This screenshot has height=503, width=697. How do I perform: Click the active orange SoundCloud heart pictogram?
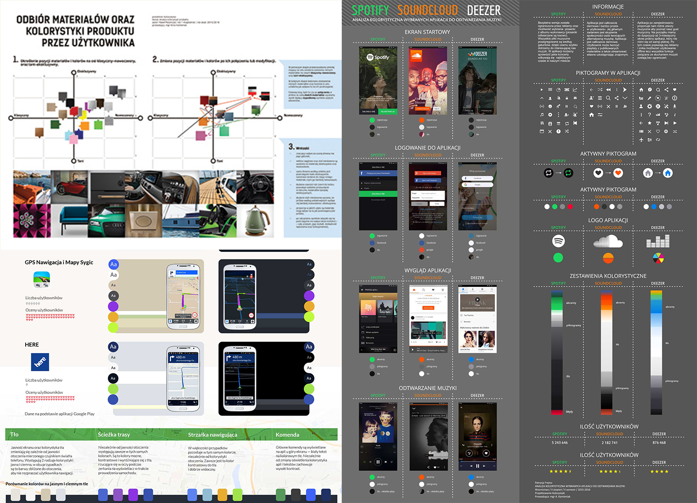[618, 173]
